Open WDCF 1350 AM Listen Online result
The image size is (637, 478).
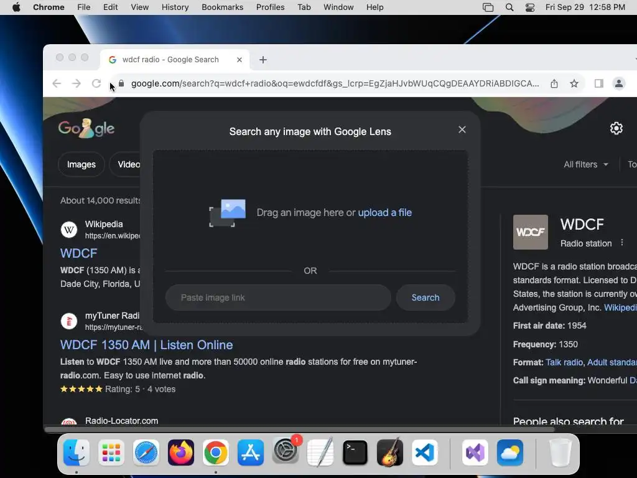click(x=147, y=345)
